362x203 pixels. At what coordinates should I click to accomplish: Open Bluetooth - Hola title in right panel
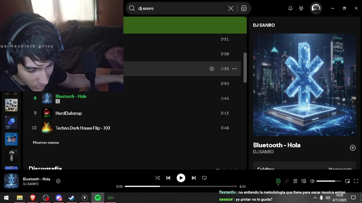click(x=277, y=145)
